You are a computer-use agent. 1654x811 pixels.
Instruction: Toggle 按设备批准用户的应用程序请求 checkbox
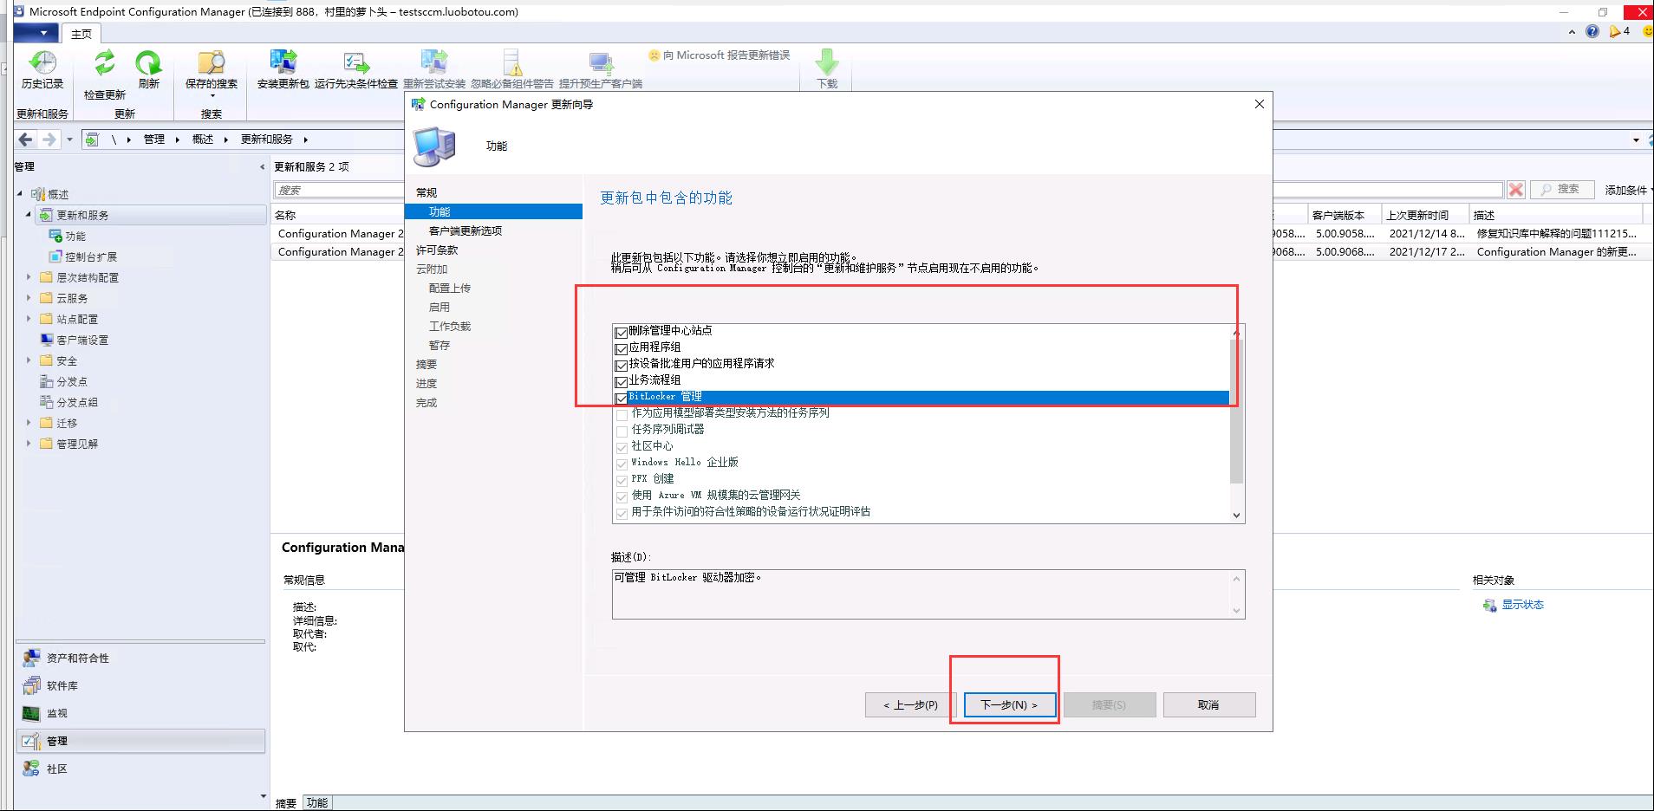tap(621, 365)
